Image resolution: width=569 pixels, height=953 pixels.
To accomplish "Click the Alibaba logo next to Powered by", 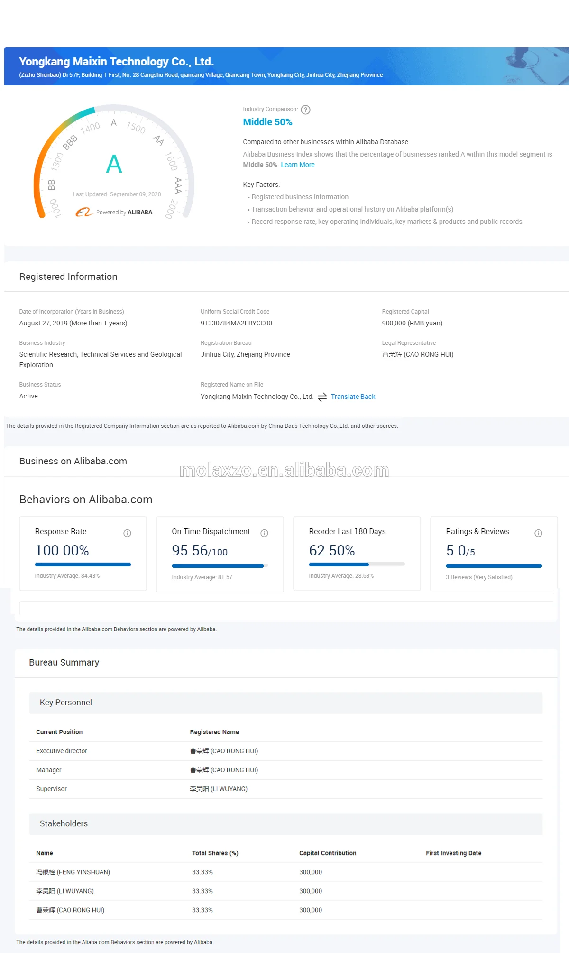I will coord(84,212).
